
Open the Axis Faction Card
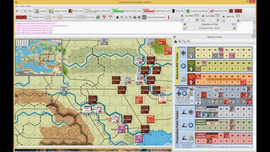click(x=97, y=11)
